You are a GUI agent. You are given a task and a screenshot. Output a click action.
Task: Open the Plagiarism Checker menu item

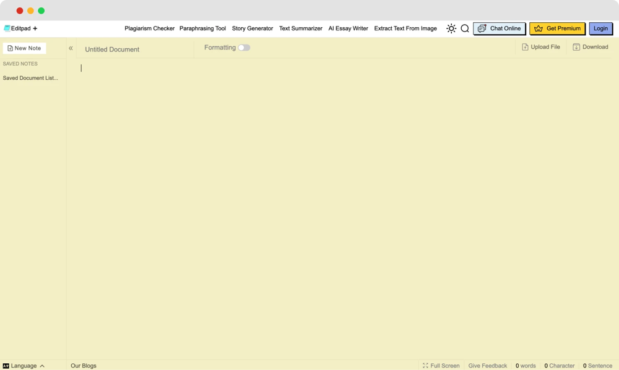tap(150, 28)
